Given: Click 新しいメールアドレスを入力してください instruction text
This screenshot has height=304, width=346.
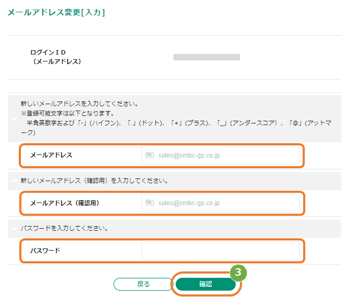Looking at the screenshot, I should [79, 104].
